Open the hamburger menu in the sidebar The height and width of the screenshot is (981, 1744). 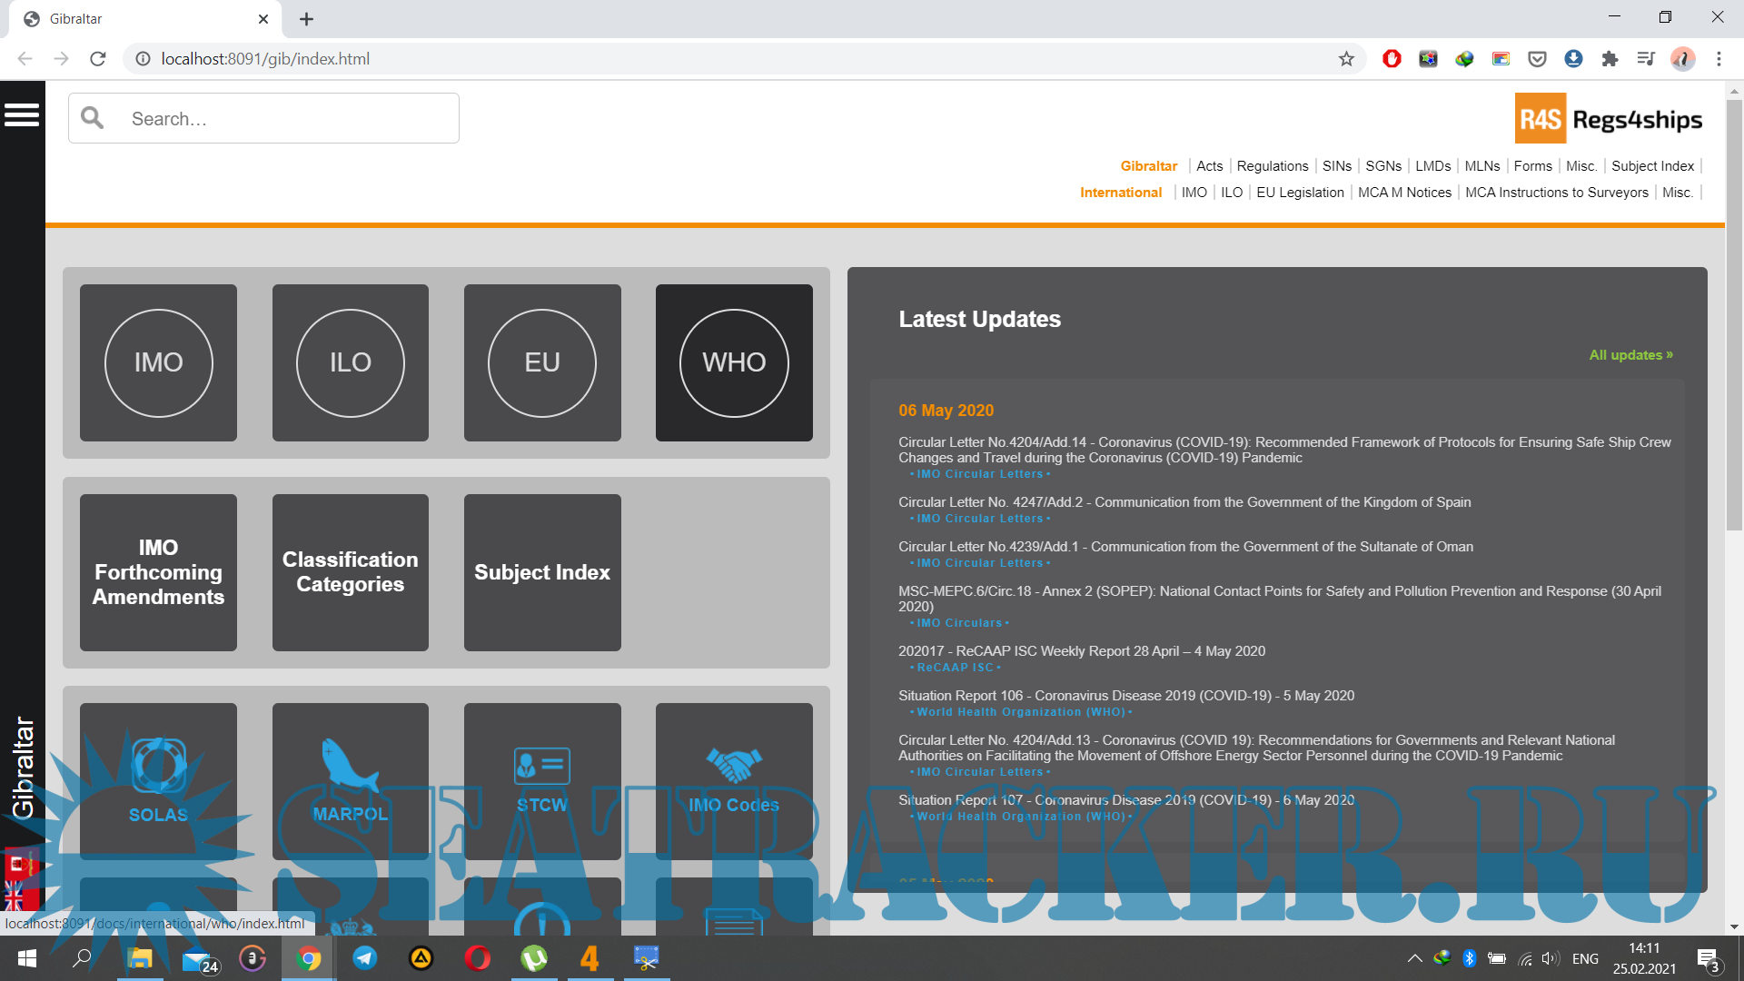tap(22, 115)
